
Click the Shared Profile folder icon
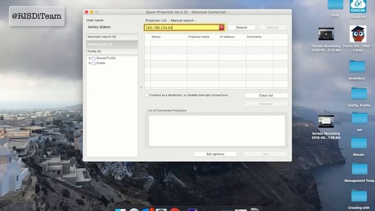(x=94, y=59)
